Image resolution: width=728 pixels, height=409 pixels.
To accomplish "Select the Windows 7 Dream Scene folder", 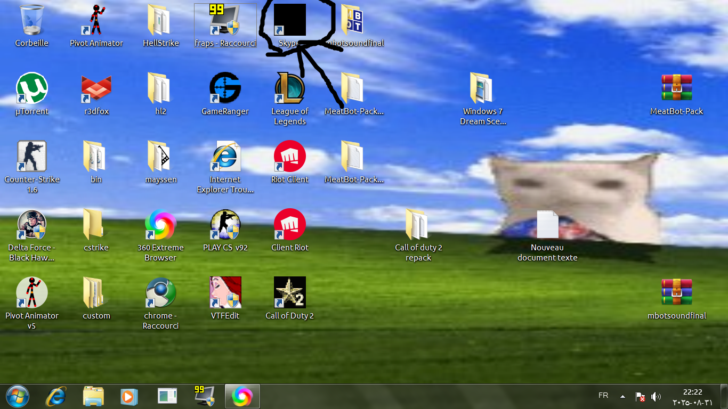I will coord(483,88).
